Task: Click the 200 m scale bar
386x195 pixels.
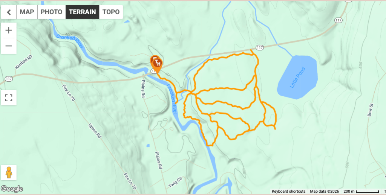Action: (361, 191)
